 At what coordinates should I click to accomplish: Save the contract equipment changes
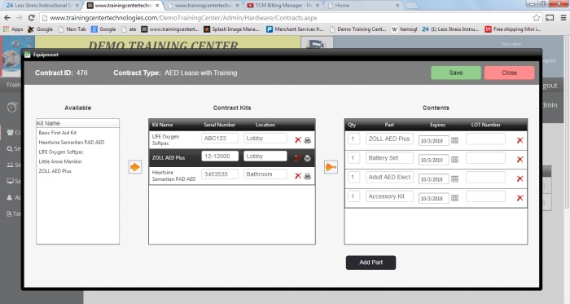[x=456, y=73]
